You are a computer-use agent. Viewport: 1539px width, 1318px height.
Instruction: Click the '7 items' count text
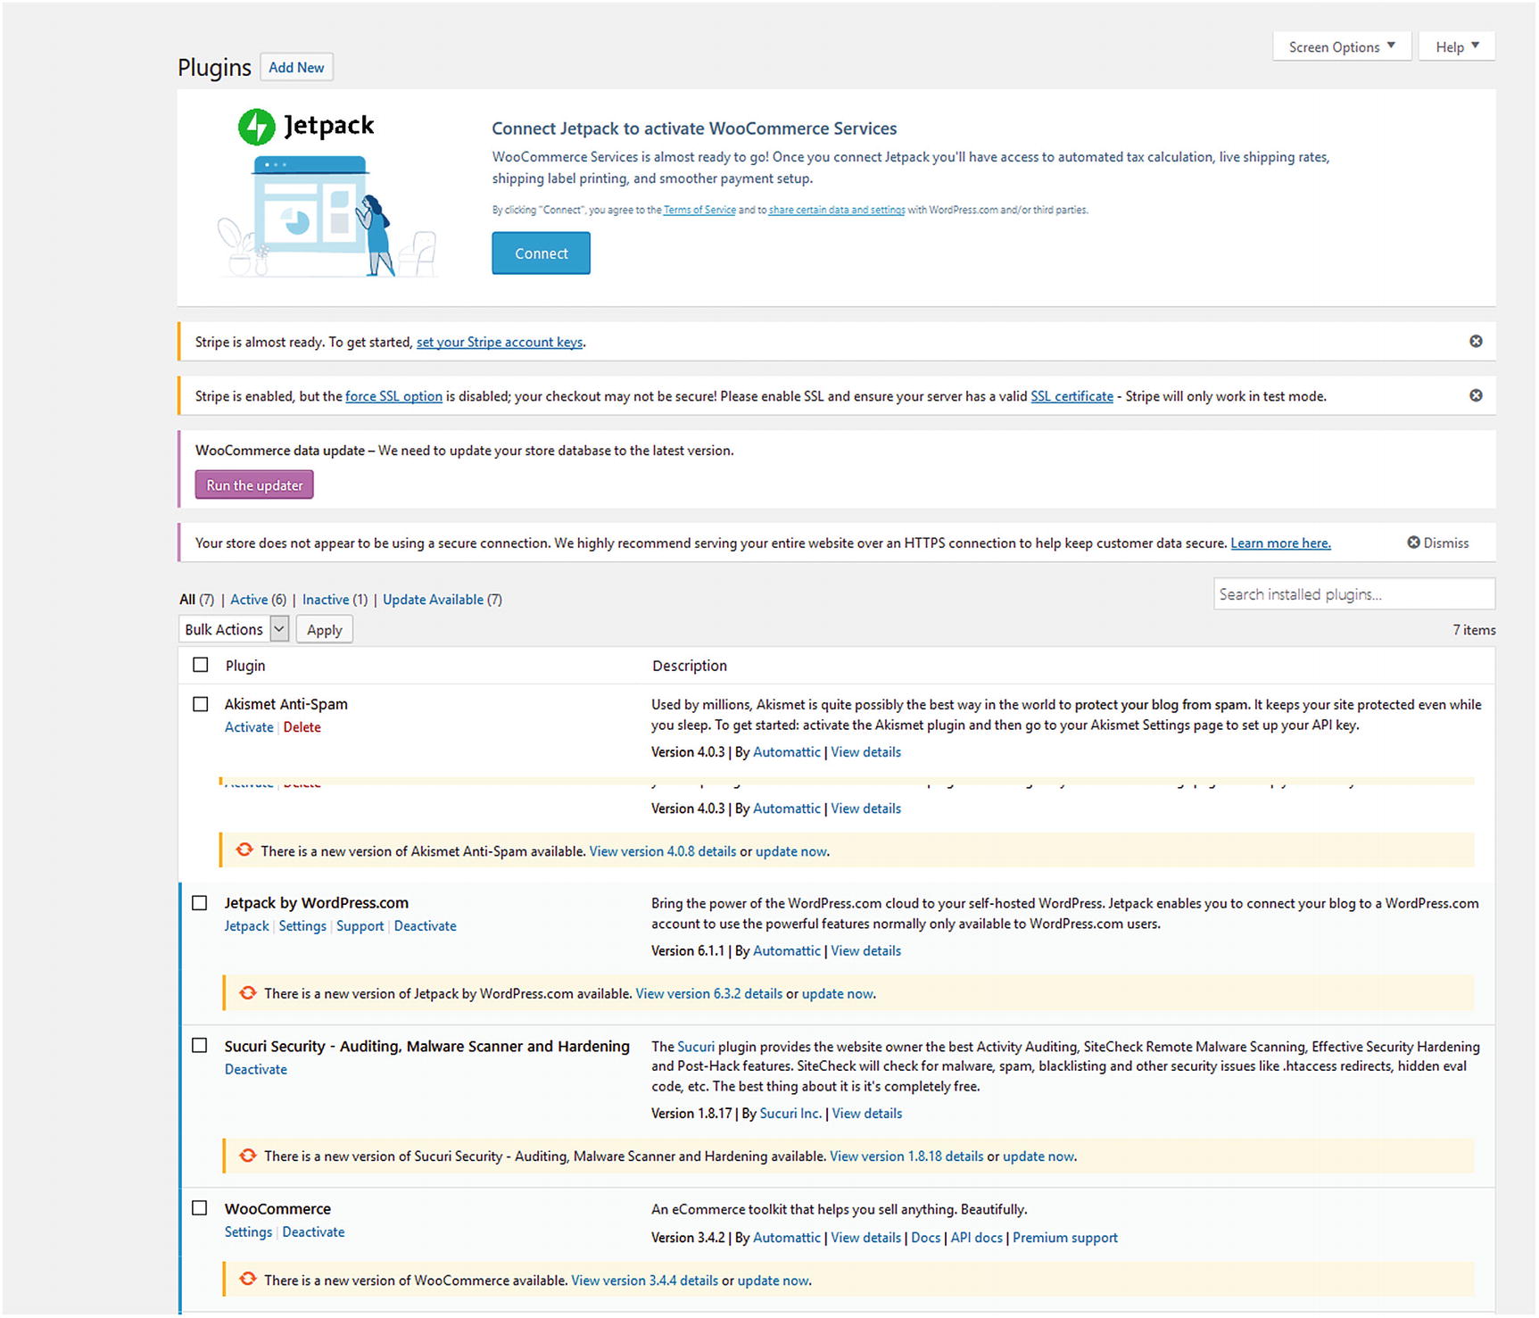[x=1474, y=631]
